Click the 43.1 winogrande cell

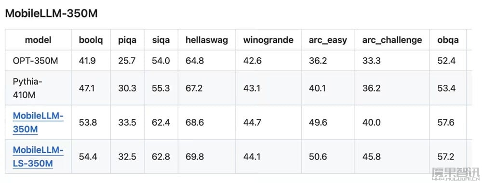[253, 89]
